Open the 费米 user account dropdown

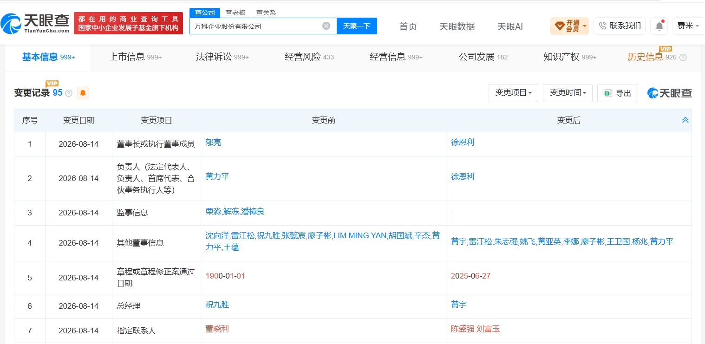coord(688,26)
